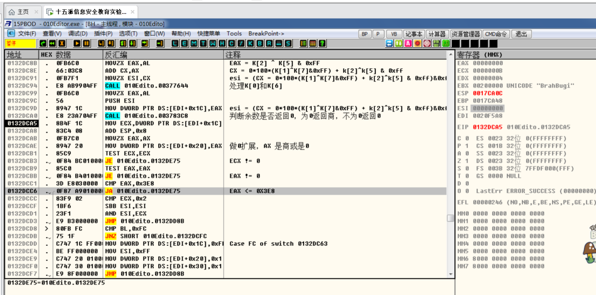Show memory map using M icon
This screenshot has width=596, height=295.
(x=194, y=43)
